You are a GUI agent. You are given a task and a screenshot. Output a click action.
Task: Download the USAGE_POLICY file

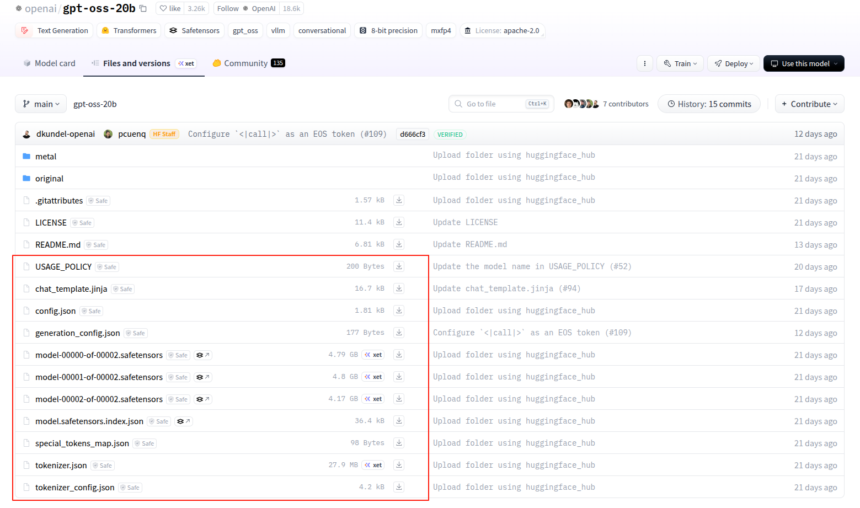pos(399,266)
